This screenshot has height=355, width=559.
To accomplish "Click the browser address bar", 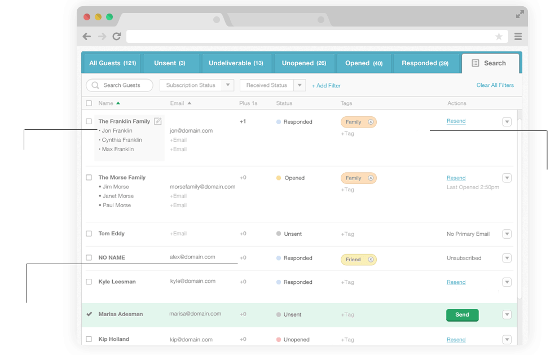I will tap(316, 36).
